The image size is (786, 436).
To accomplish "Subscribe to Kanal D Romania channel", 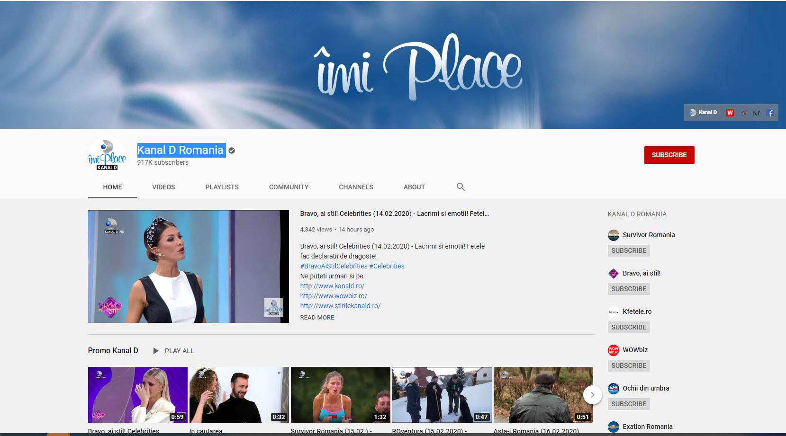I will [x=669, y=155].
